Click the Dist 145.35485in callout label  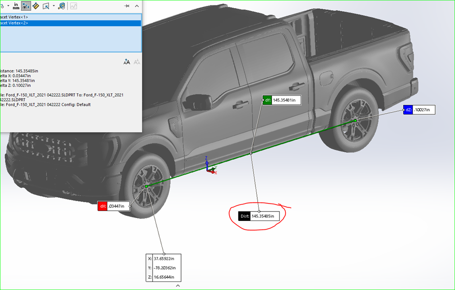point(259,216)
